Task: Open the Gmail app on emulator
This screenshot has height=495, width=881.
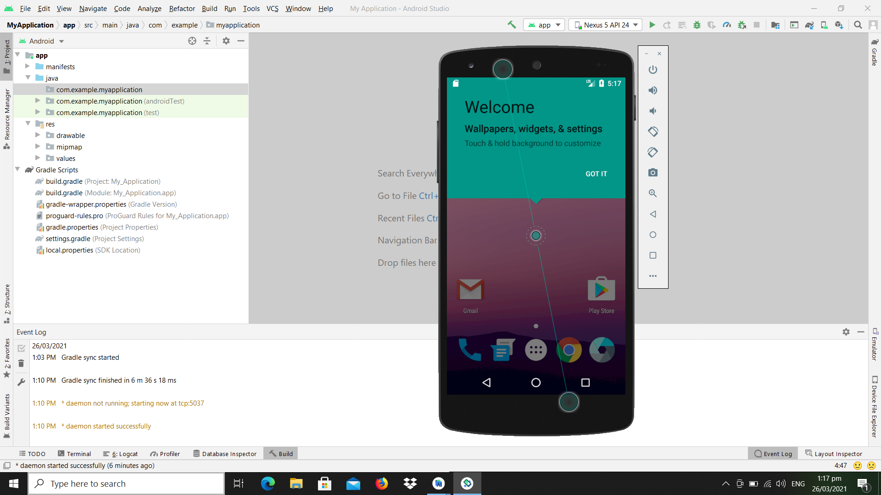Action: click(470, 291)
